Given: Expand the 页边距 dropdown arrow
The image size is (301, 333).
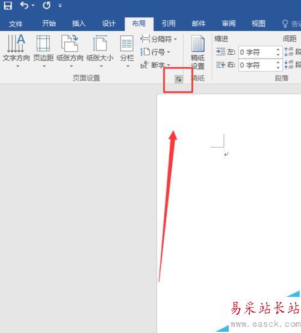Looking at the screenshot, I should point(44,66).
